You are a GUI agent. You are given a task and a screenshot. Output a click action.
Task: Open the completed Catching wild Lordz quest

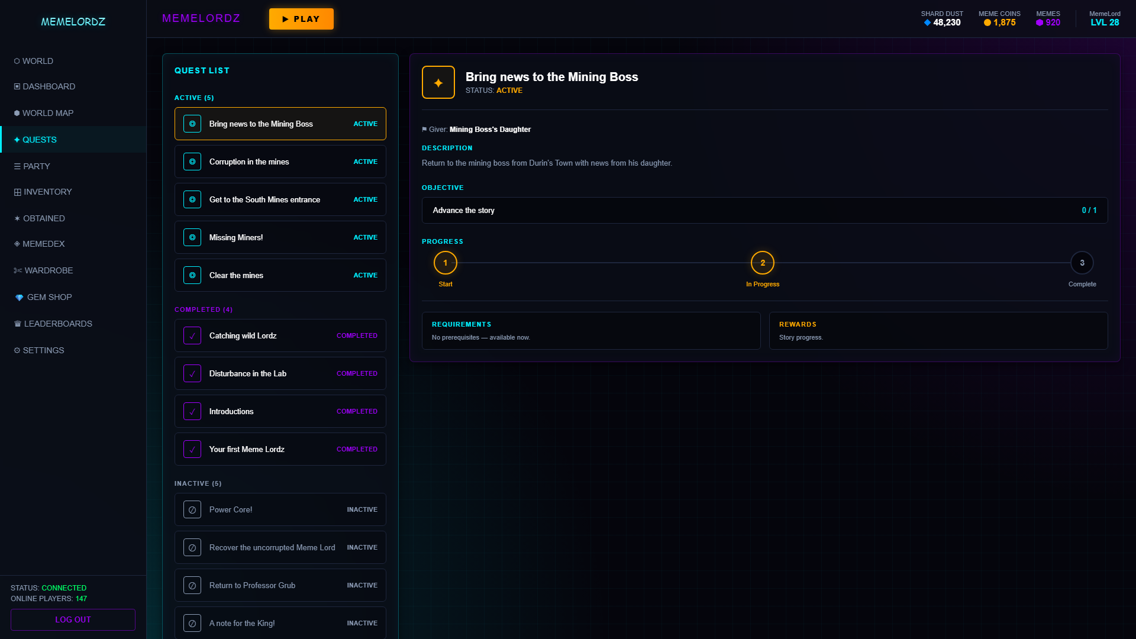point(280,335)
